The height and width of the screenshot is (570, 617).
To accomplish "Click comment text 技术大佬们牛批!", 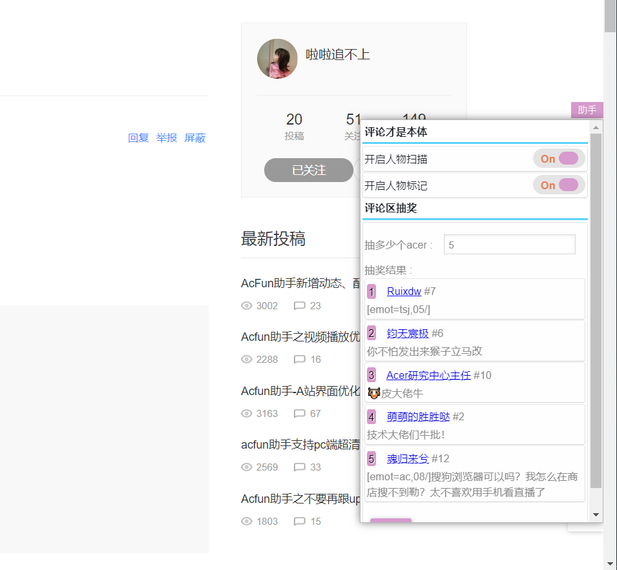I will [406, 435].
